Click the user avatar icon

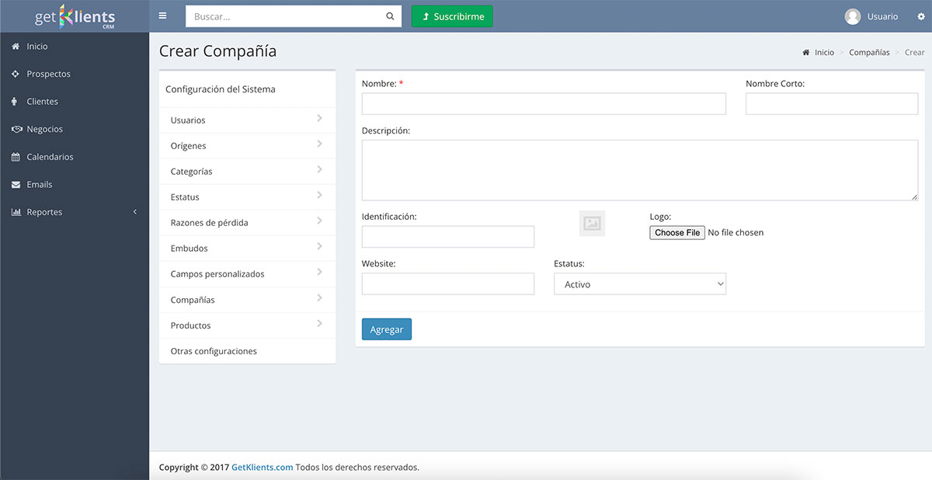[853, 16]
